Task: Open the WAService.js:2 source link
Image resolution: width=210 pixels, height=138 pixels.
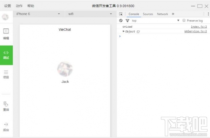Action: point(196,31)
